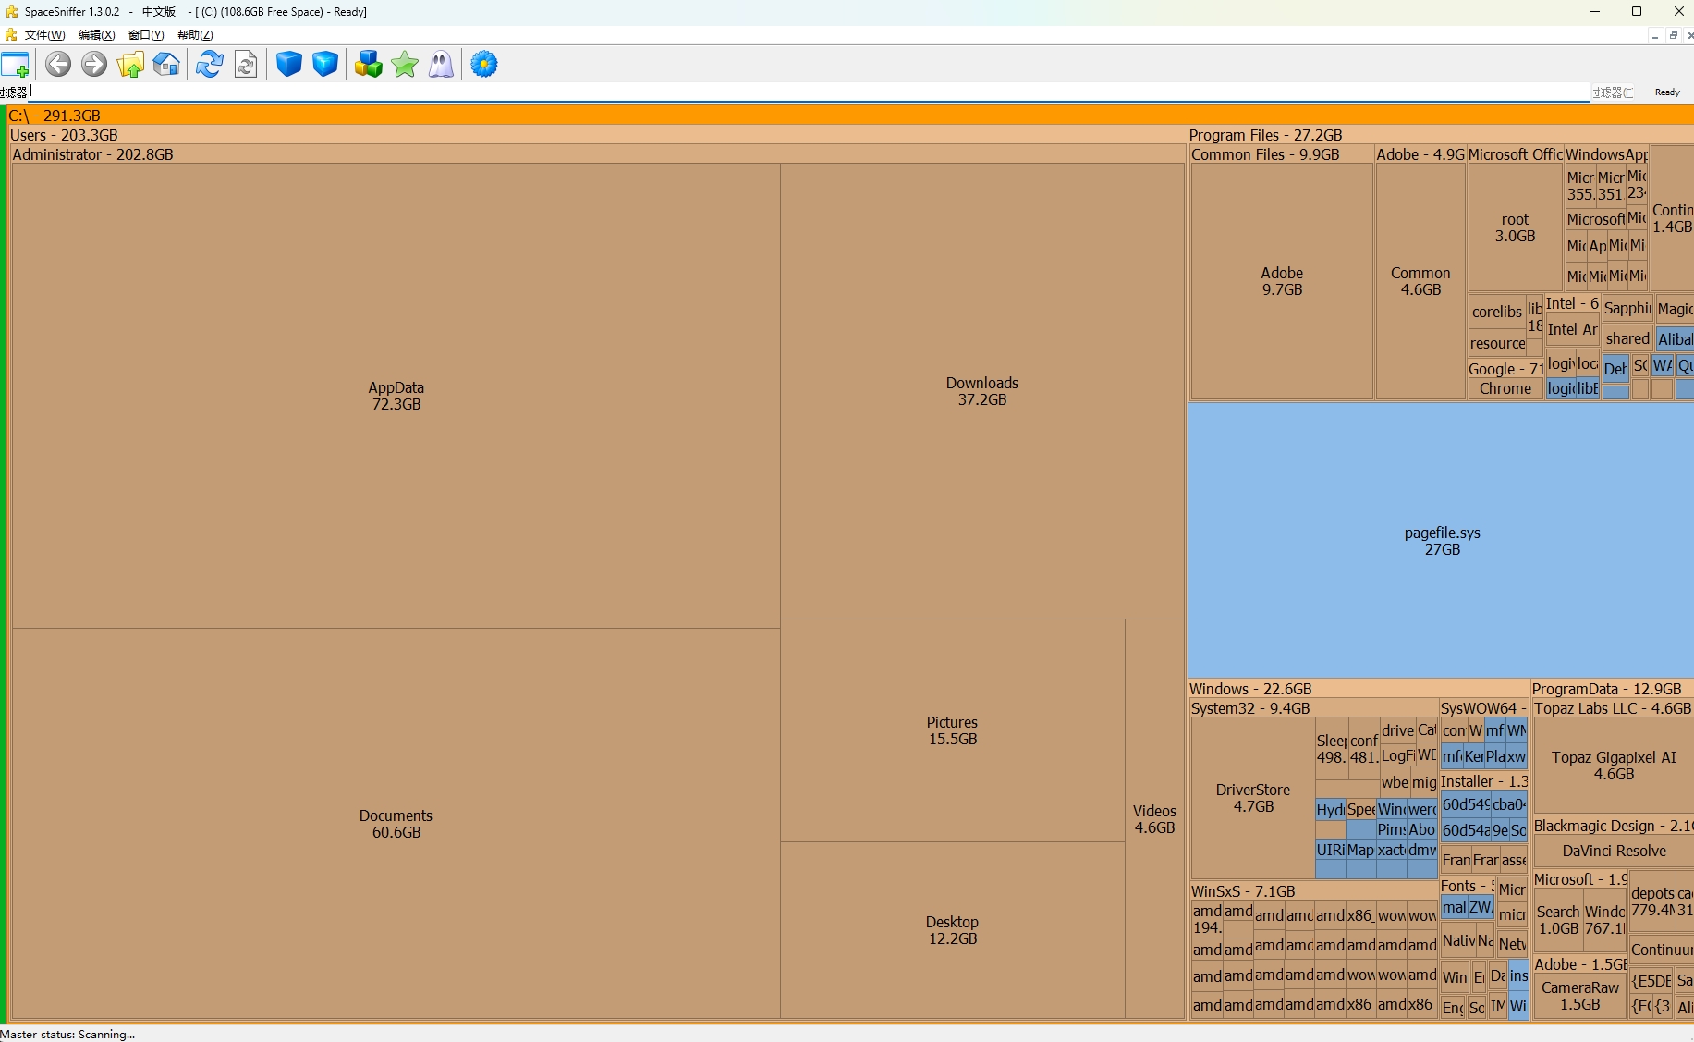Click the Topaz Gigapixel AI block
The height and width of the screenshot is (1042, 1694).
point(1613,766)
